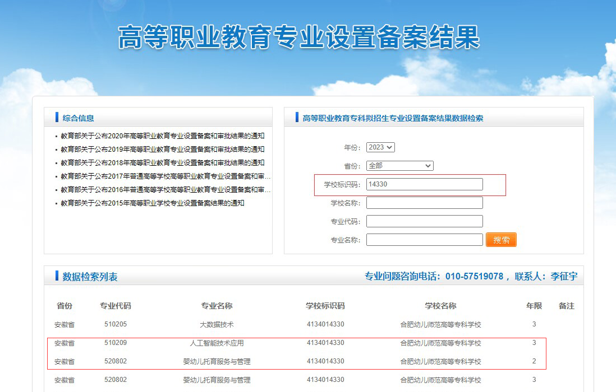Click the 专业代码 column header
The image size is (616, 392).
[x=116, y=306]
